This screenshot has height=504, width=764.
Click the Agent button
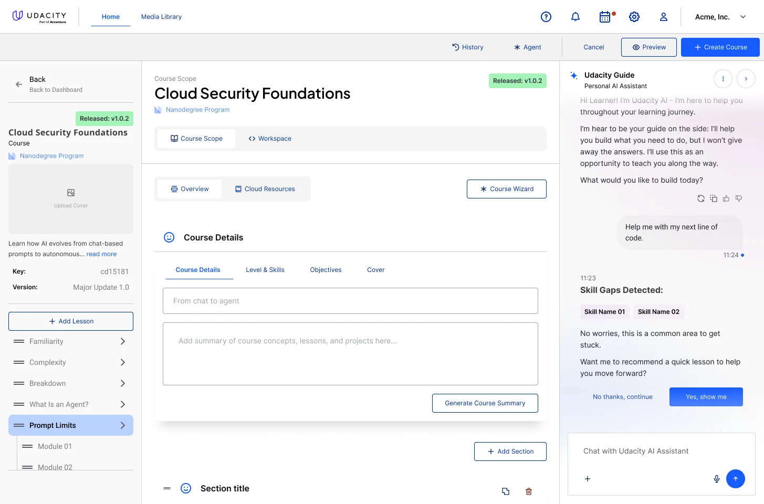[528, 47]
